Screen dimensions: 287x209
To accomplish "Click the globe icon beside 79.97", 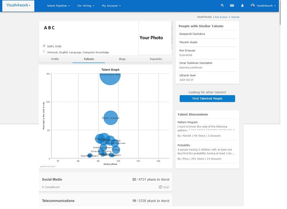I will (x=160, y=187).
